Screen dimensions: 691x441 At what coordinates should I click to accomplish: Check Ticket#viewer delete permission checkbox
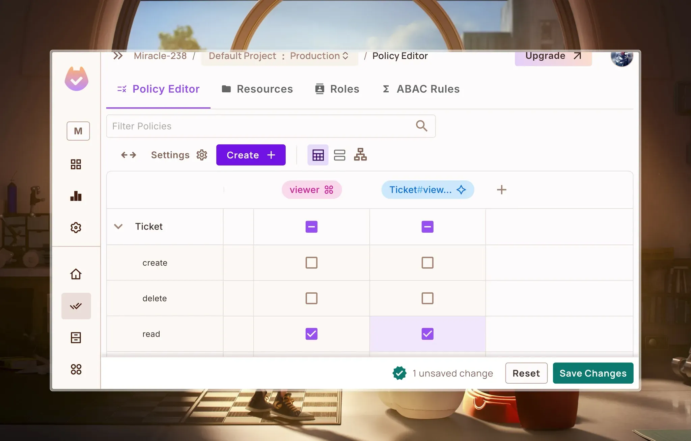coord(427,298)
